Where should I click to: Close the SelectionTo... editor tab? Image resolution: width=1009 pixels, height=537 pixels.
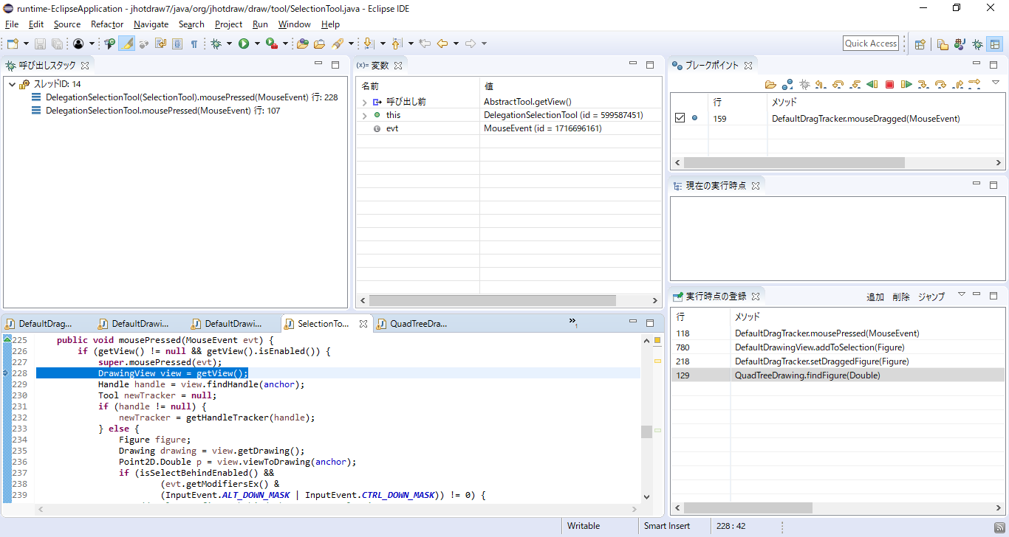click(363, 324)
